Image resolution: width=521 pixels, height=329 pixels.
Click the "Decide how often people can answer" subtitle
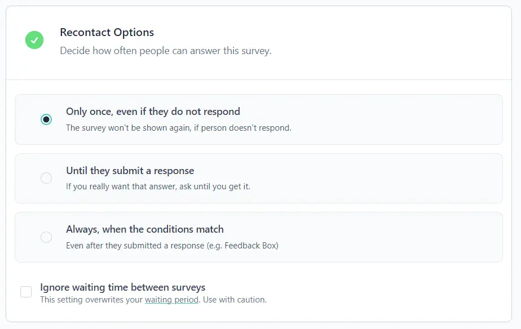pos(165,51)
